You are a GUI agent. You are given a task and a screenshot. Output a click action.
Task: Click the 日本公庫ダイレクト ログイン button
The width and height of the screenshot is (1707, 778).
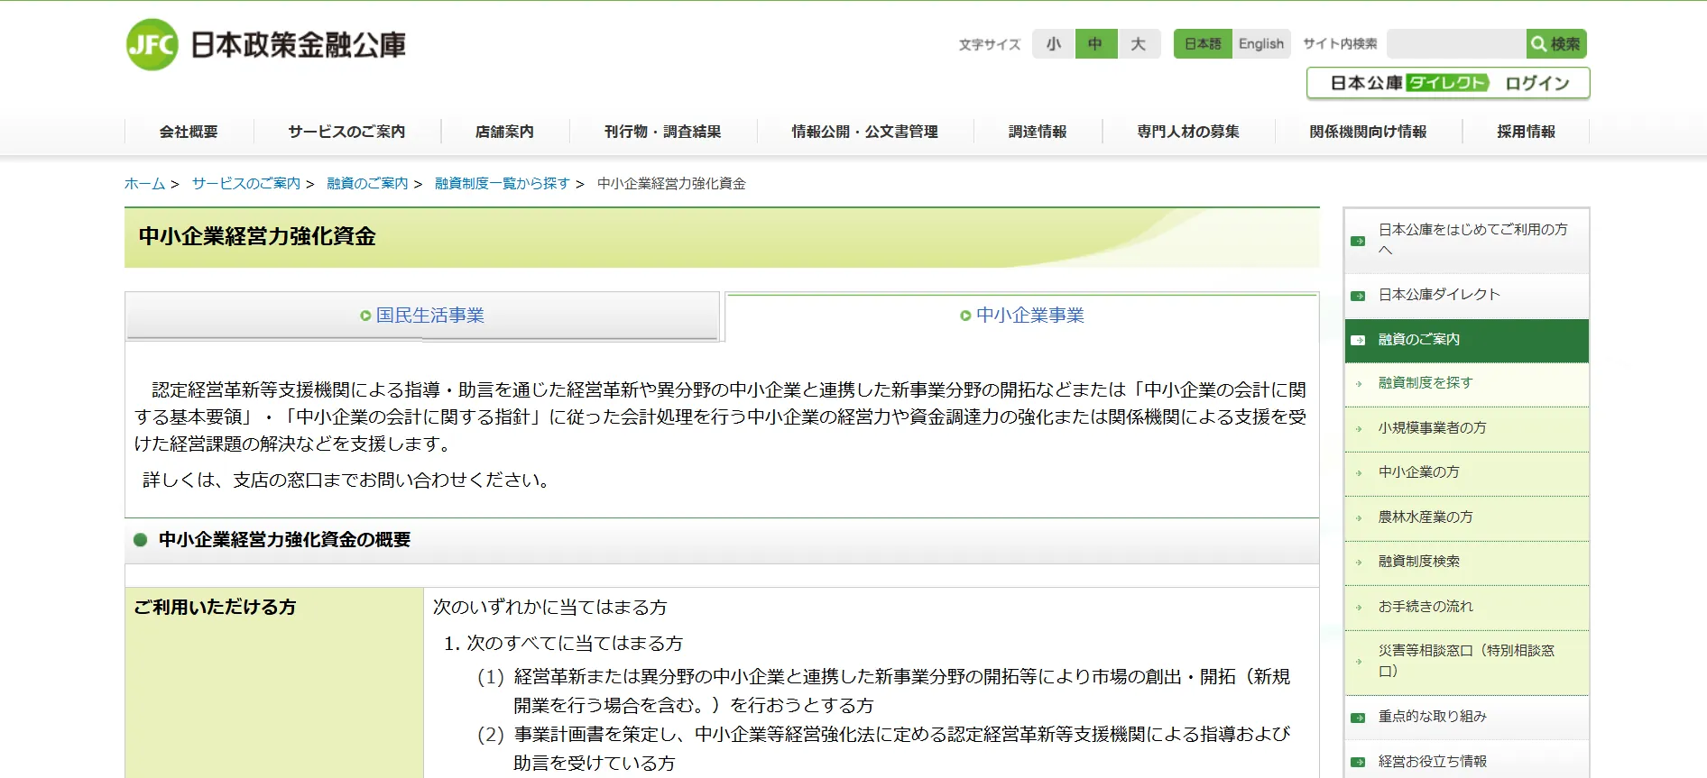tap(1448, 83)
